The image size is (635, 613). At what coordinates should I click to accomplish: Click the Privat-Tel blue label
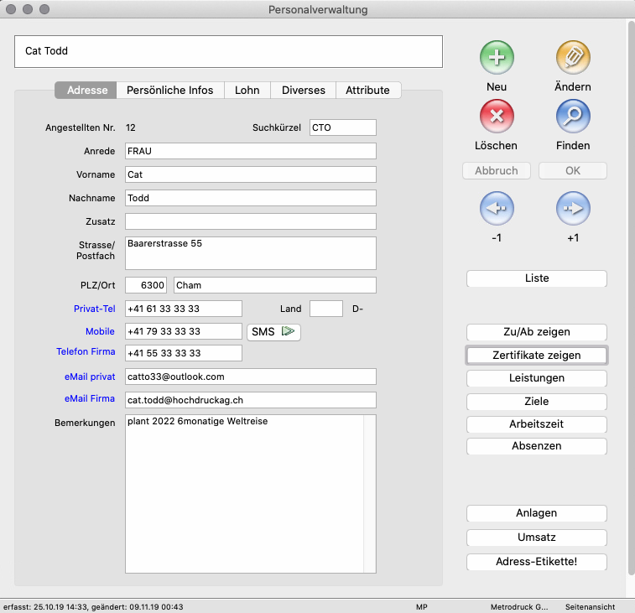(x=94, y=309)
